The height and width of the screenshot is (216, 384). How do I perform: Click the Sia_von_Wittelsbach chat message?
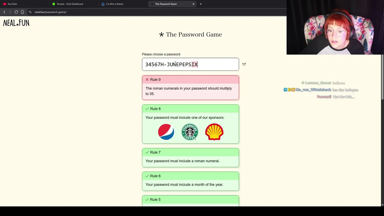(321, 90)
